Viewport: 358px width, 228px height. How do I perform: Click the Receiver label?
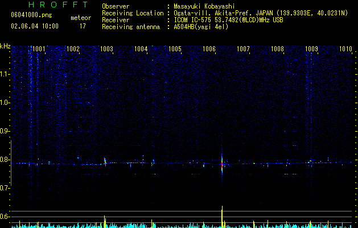[116, 20]
